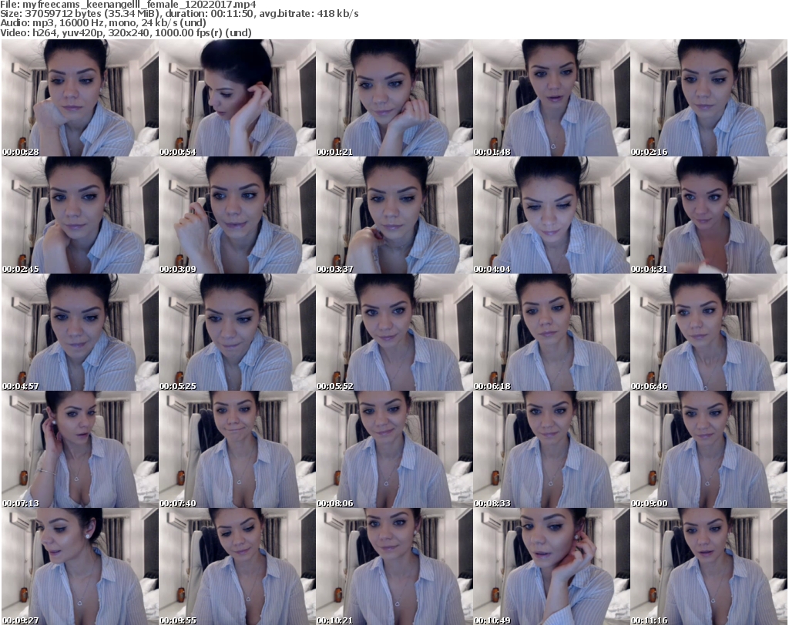The width and height of the screenshot is (789, 625).
Task: Select the thumbnail stamped 00:04:04
Action: [x=551, y=215]
